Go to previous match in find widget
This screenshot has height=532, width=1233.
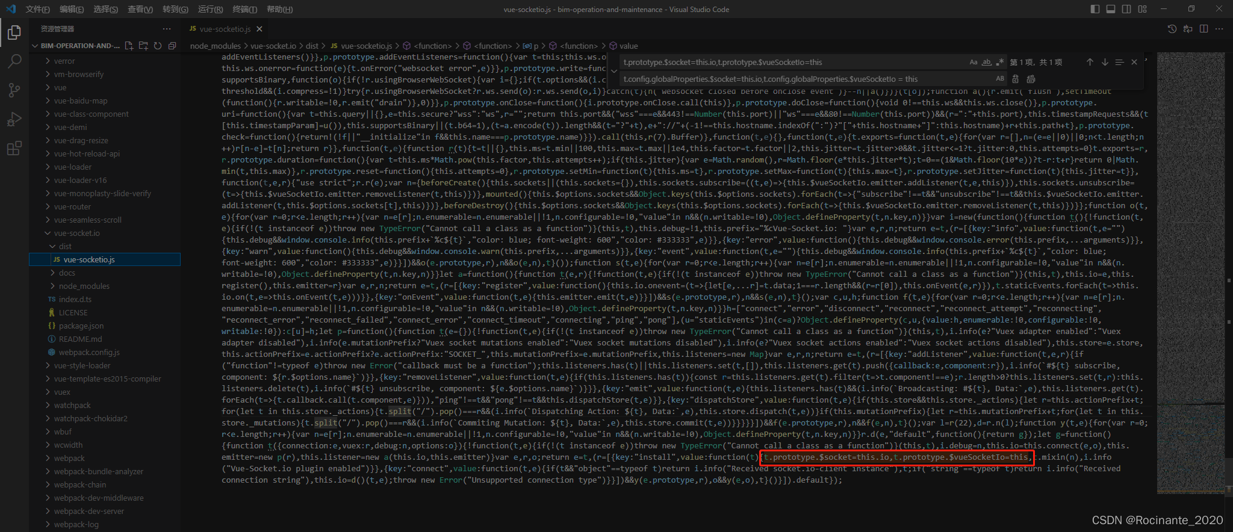(x=1090, y=62)
